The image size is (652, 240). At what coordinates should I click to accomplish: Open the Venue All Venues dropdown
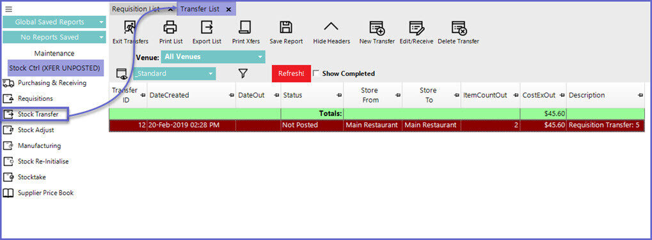[213, 57]
